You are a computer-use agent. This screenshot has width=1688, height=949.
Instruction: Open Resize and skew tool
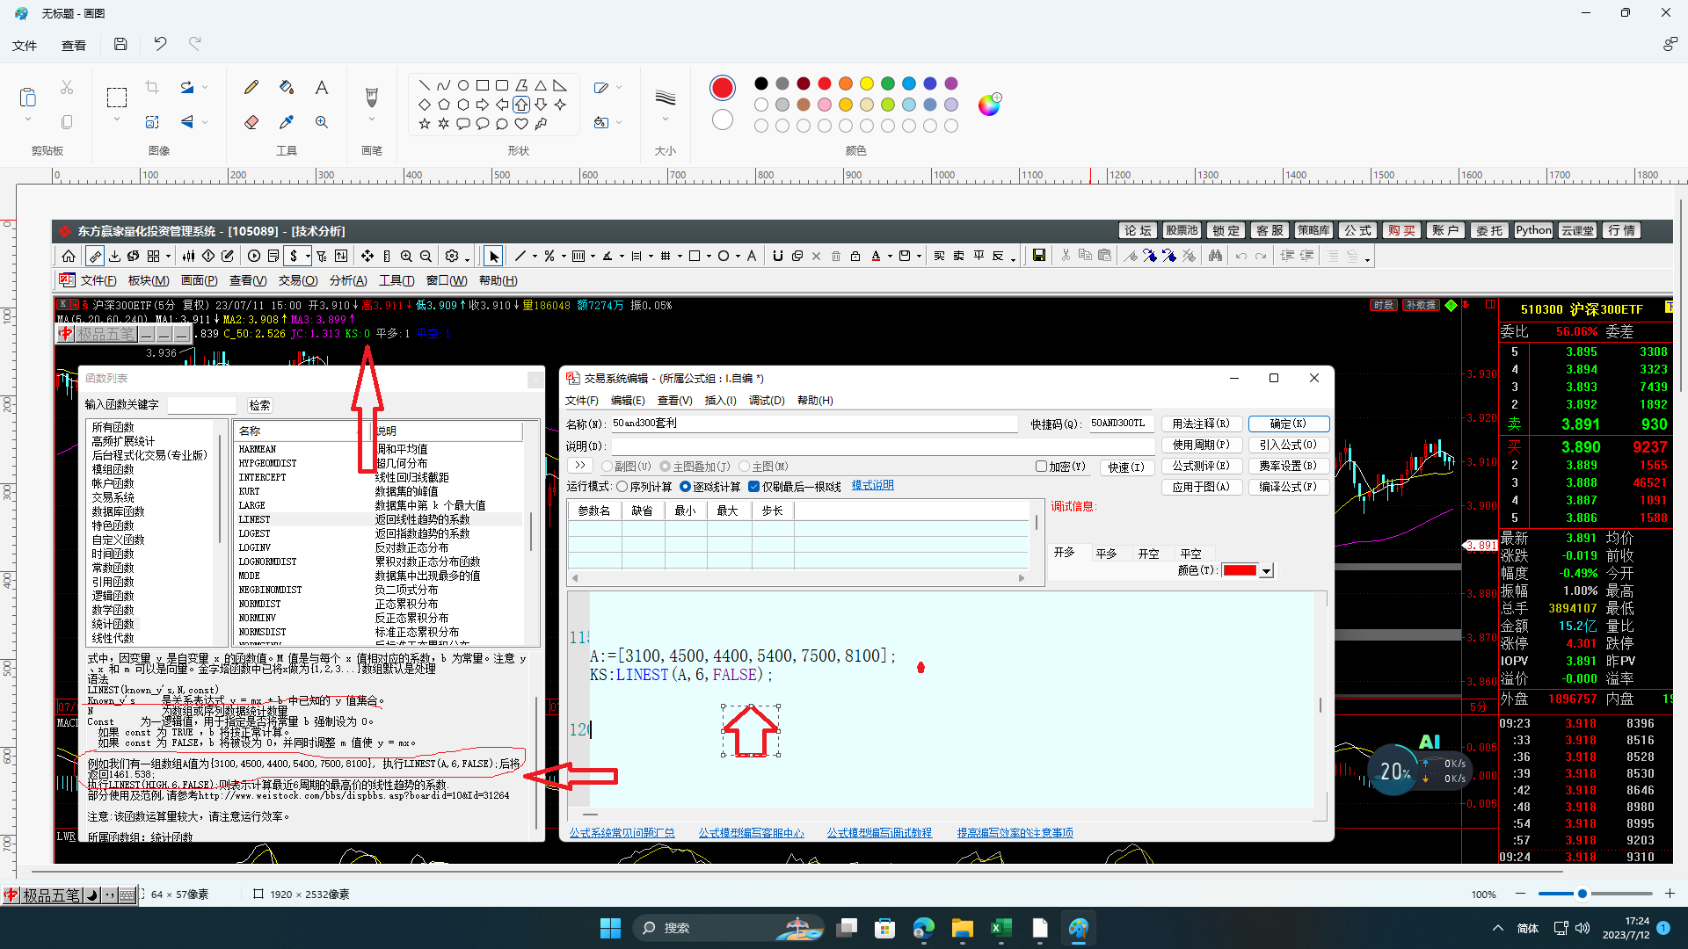tap(152, 122)
